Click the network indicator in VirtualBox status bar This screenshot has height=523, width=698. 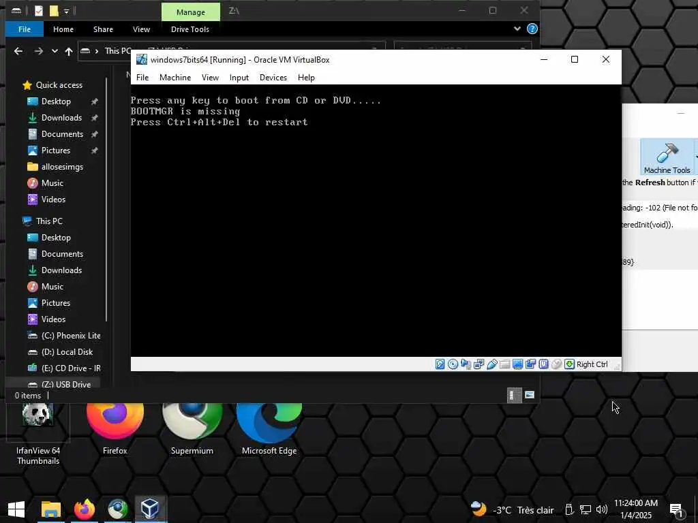coord(479,364)
